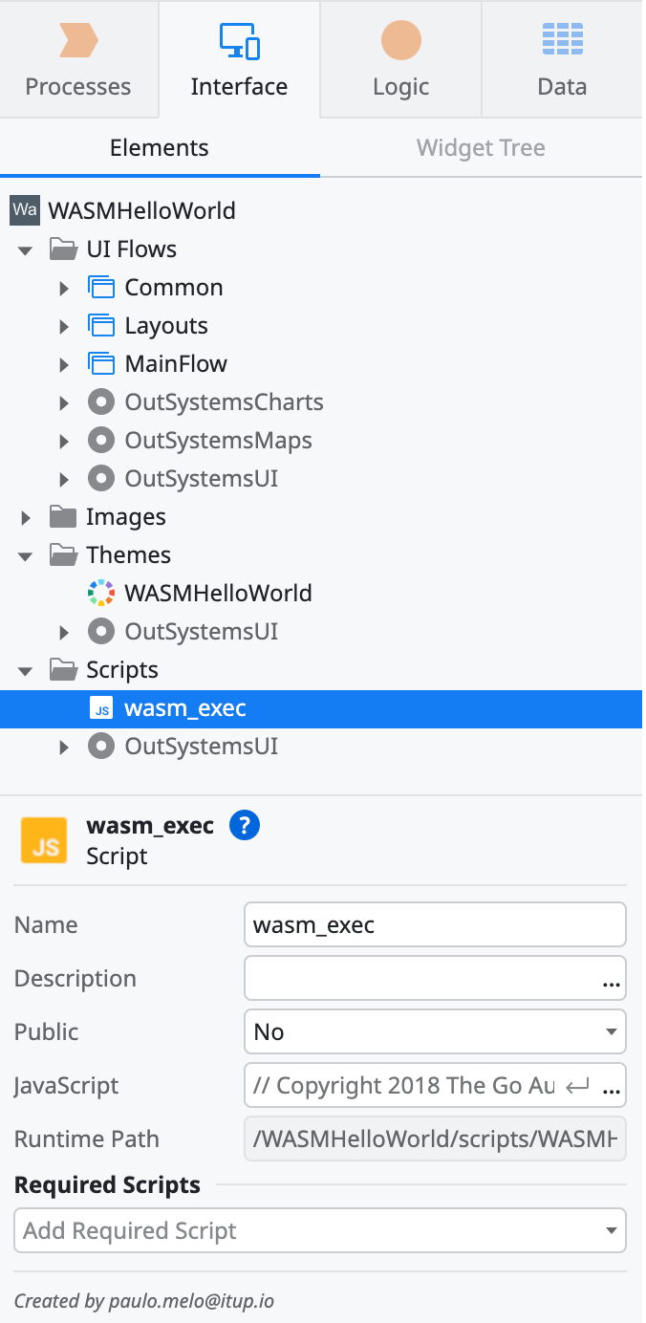The width and height of the screenshot is (646, 1323).
Task: Collapse the UI Flows folder
Action: tap(26, 249)
